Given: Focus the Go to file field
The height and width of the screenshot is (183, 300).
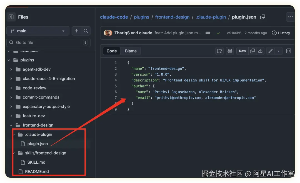Looking at the screenshot, I should click(48, 43).
